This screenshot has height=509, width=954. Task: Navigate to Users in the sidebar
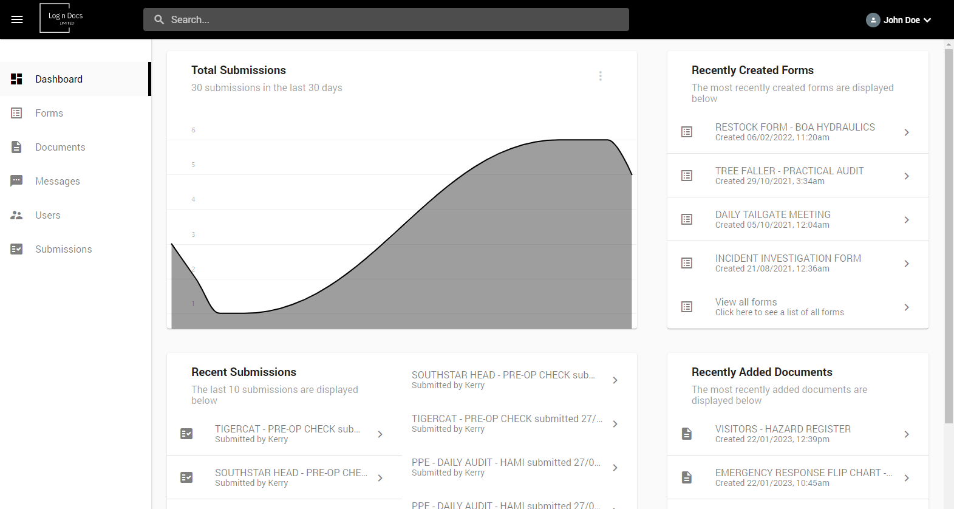point(75,215)
